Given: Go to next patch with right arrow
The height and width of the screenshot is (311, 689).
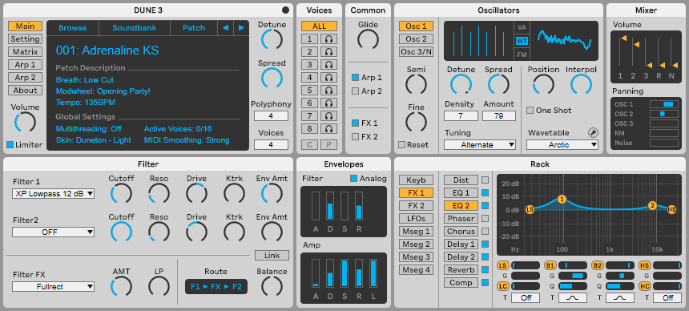Looking at the screenshot, I should [x=241, y=28].
